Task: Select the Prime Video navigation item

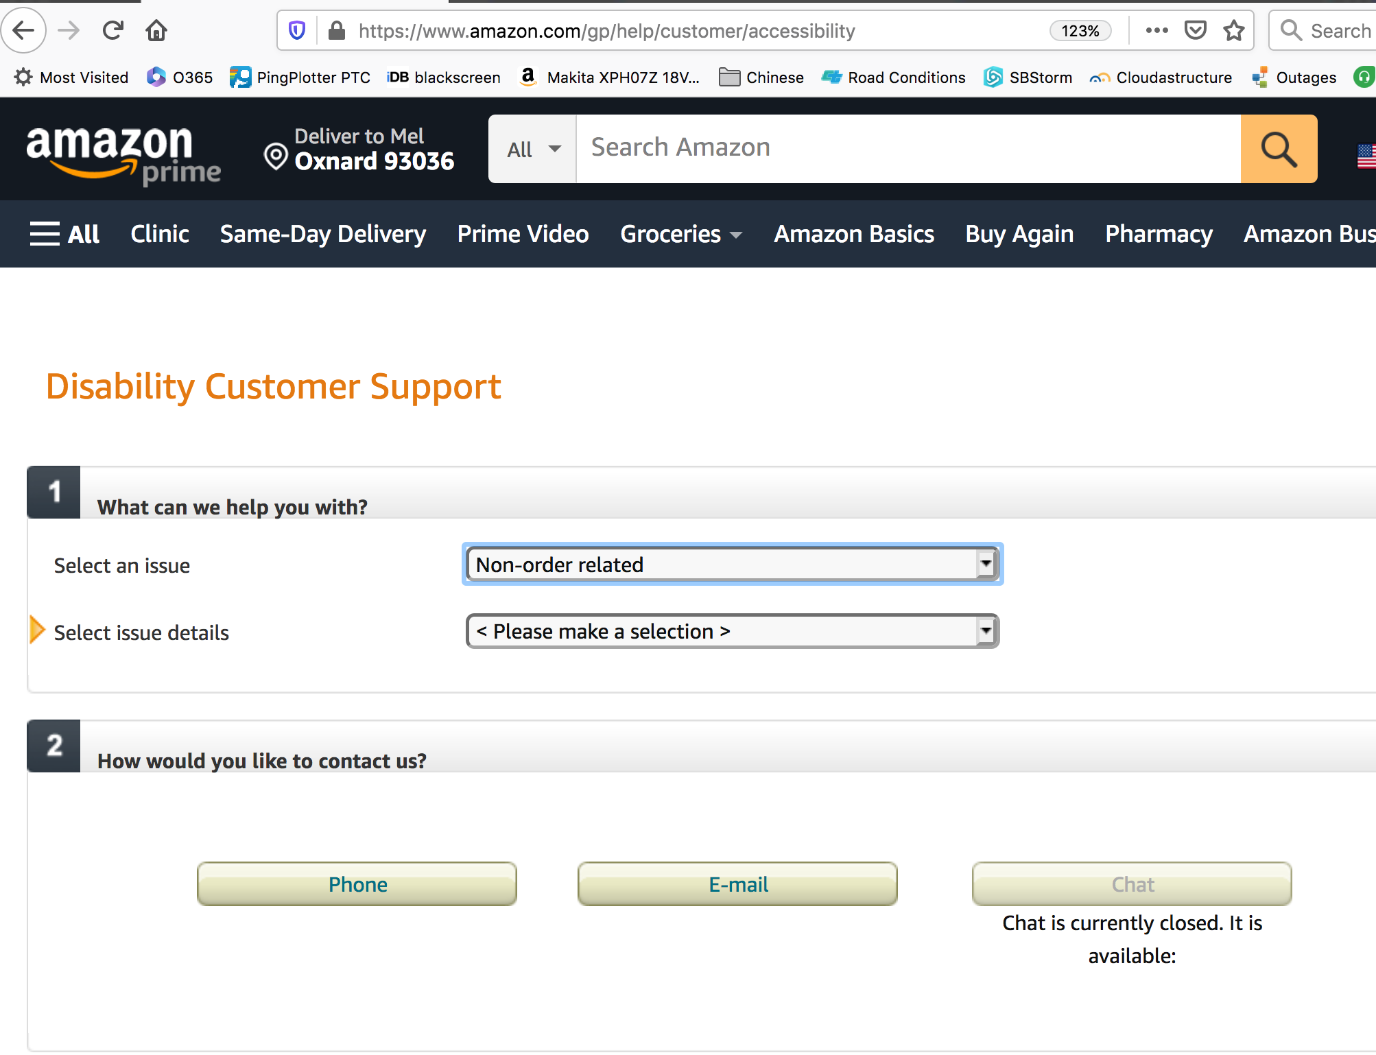Action: pos(523,233)
